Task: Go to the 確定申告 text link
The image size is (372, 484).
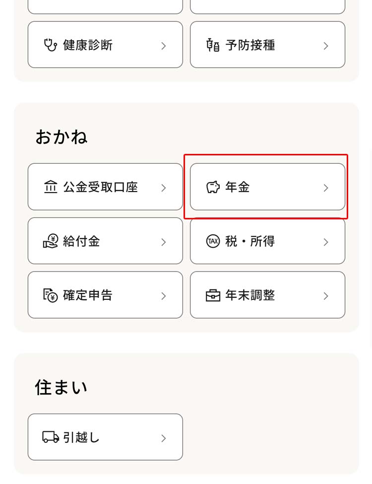Action: pyautogui.click(x=88, y=295)
